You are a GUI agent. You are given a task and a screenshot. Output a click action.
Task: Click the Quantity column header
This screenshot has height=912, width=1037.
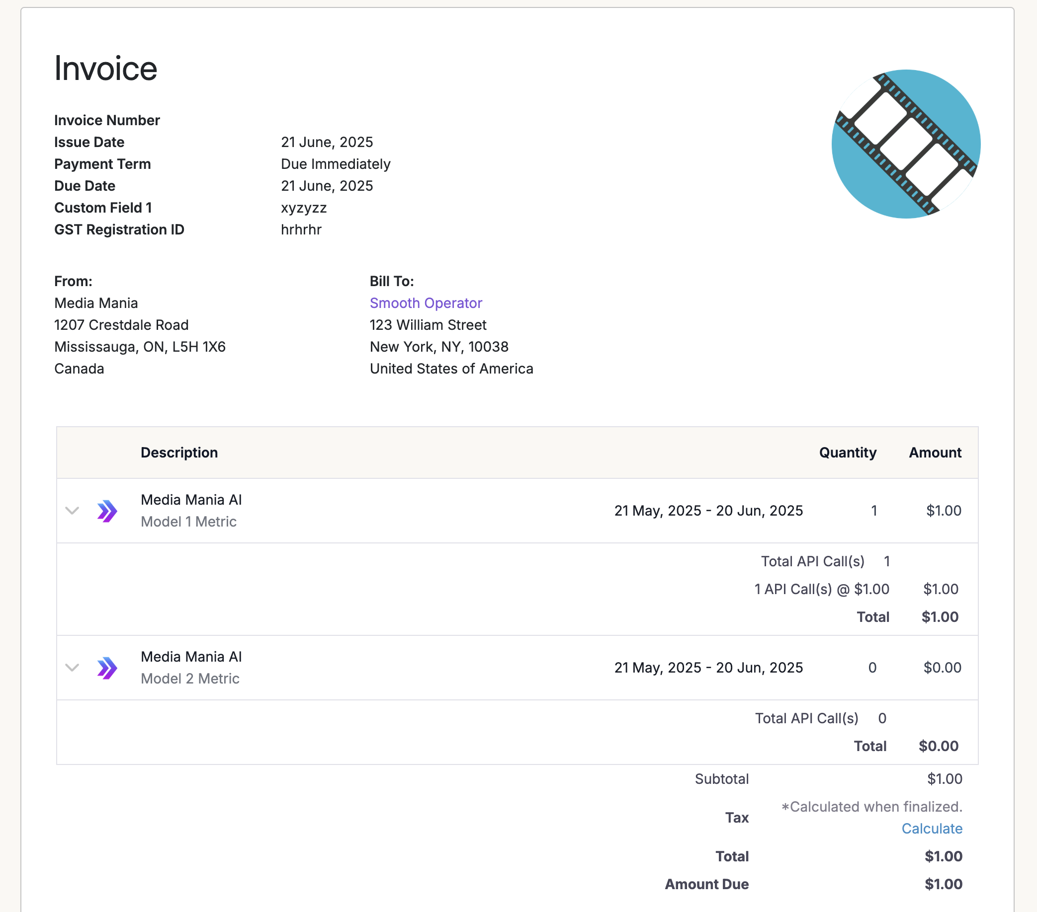click(847, 452)
